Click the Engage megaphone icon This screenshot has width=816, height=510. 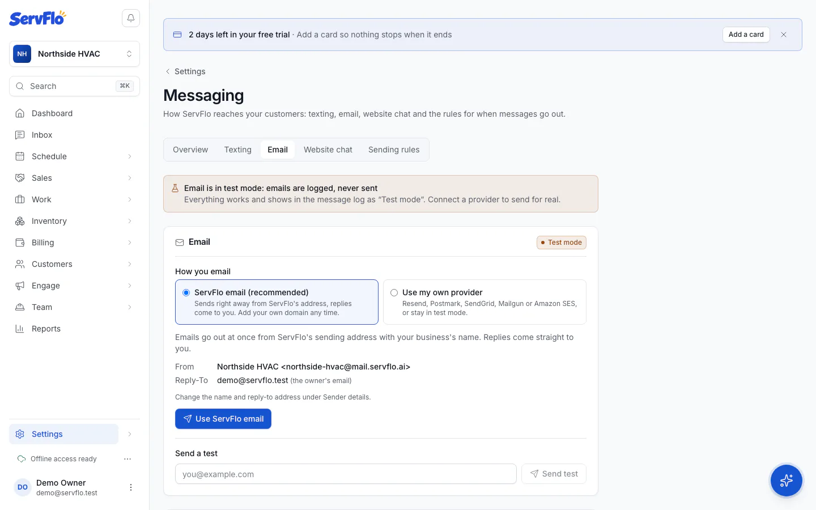click(x=20, y=286)
